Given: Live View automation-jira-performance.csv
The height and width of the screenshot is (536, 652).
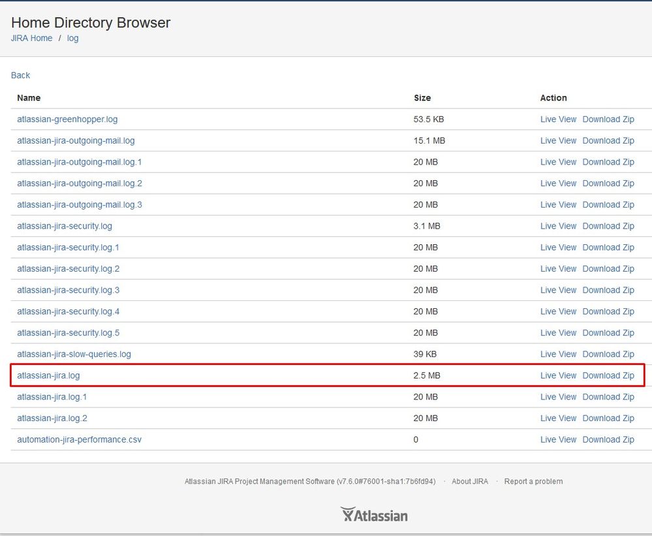Looking at the screenshot, I should 559,439.
